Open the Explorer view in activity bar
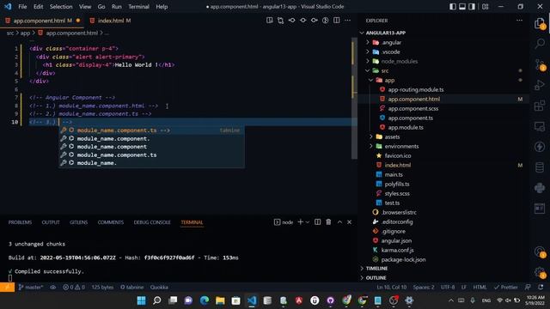The height and width of the screenshot is (309, 550). [x=540, y=24]
